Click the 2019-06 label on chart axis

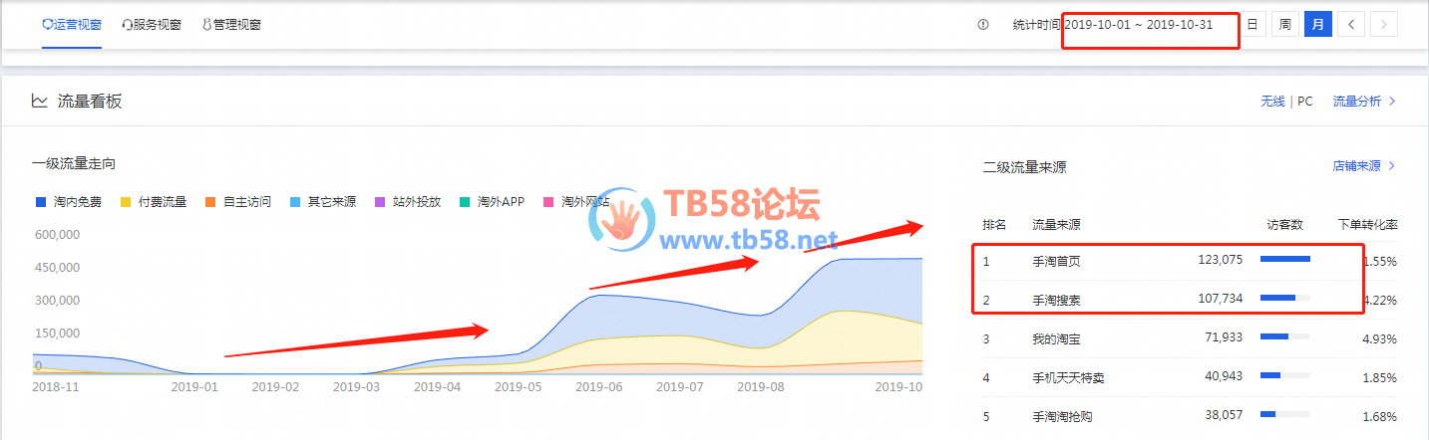tap(600, 386)
